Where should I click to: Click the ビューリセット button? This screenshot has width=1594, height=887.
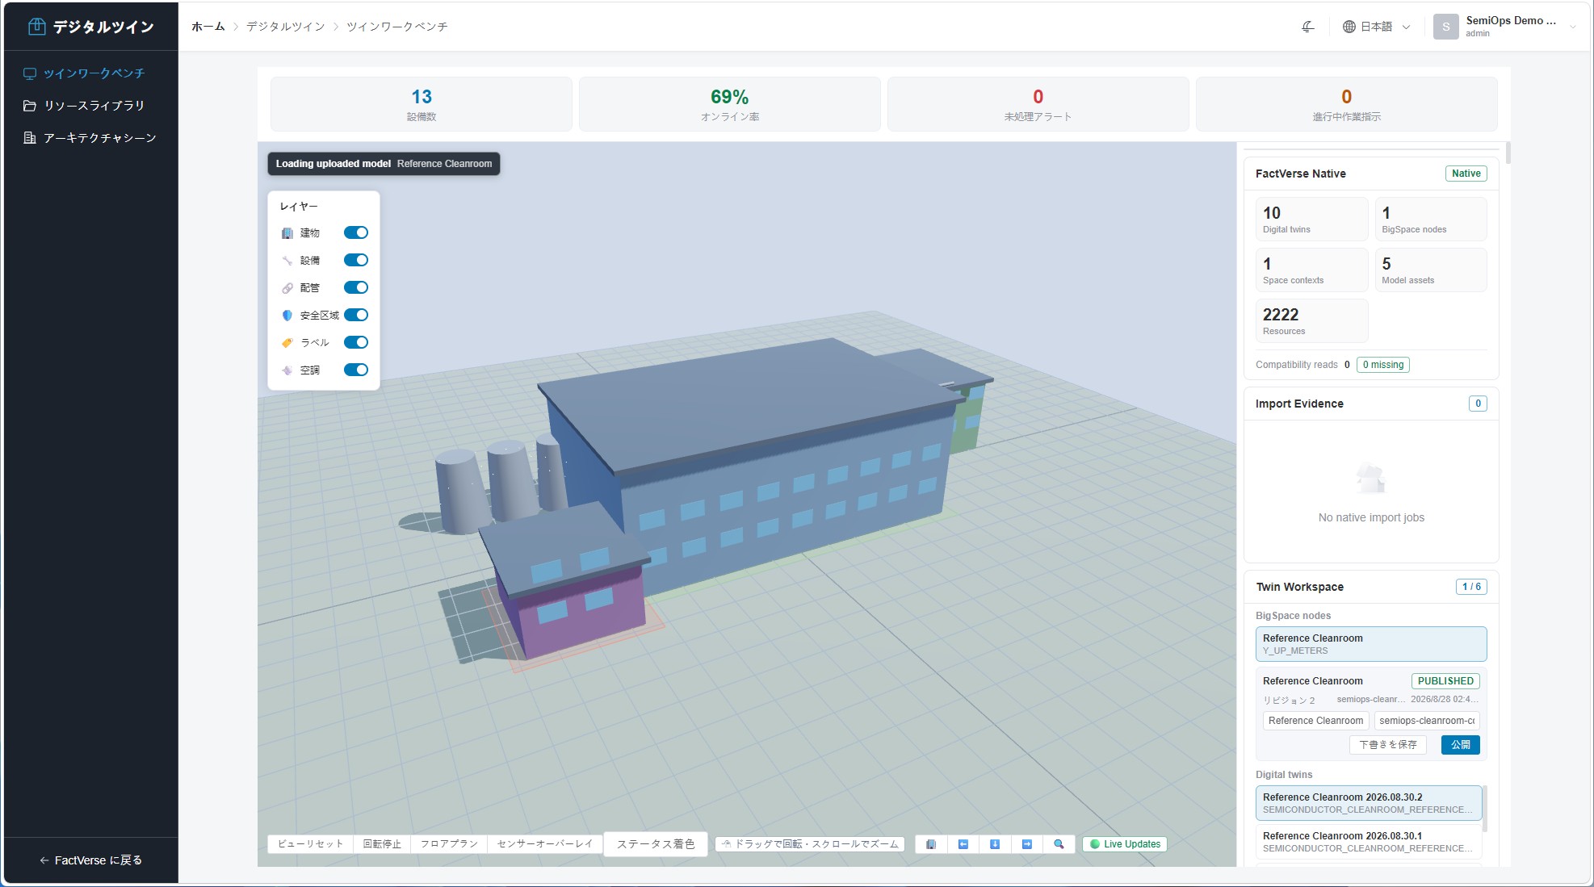(x=311, y=844)
